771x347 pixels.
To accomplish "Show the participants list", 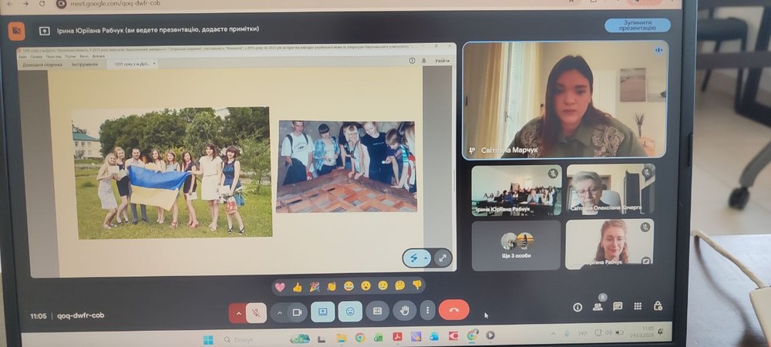I will point(598,306).
